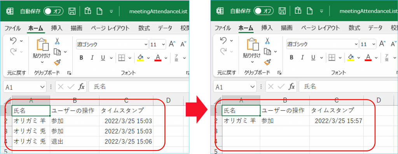Expand Undo history dropdown in left window

click(x=21, y=41)
